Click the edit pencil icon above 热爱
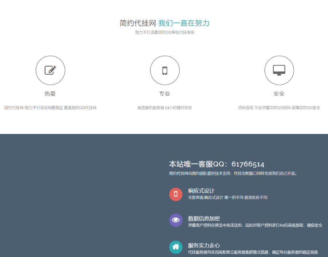328x257 pixels. [50, 70]
